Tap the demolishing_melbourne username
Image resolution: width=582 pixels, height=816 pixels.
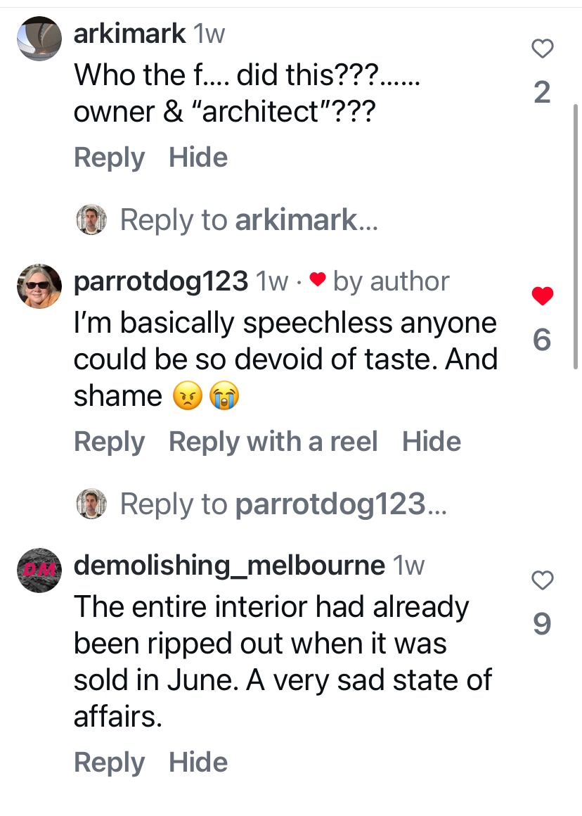(229, 565)
